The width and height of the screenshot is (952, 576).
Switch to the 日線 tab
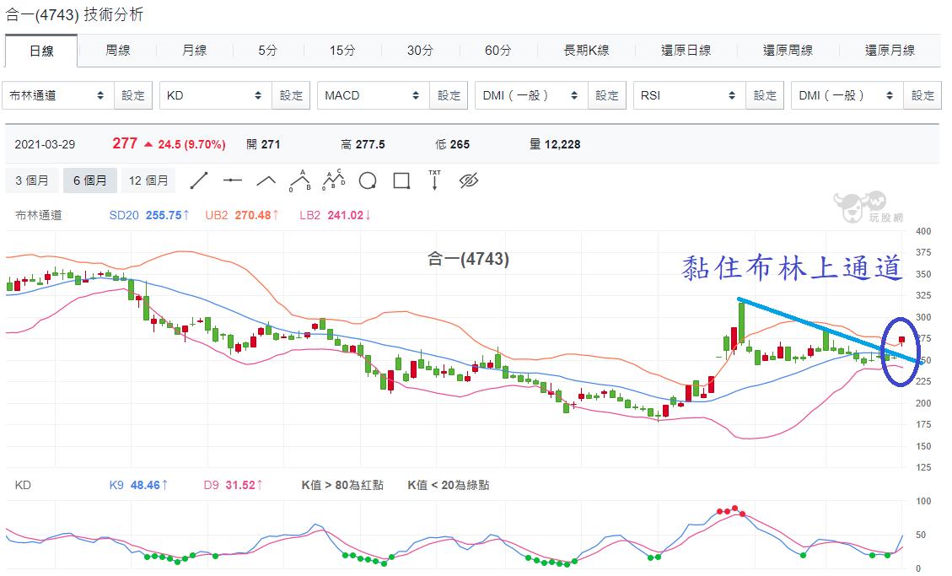[41, 51]
